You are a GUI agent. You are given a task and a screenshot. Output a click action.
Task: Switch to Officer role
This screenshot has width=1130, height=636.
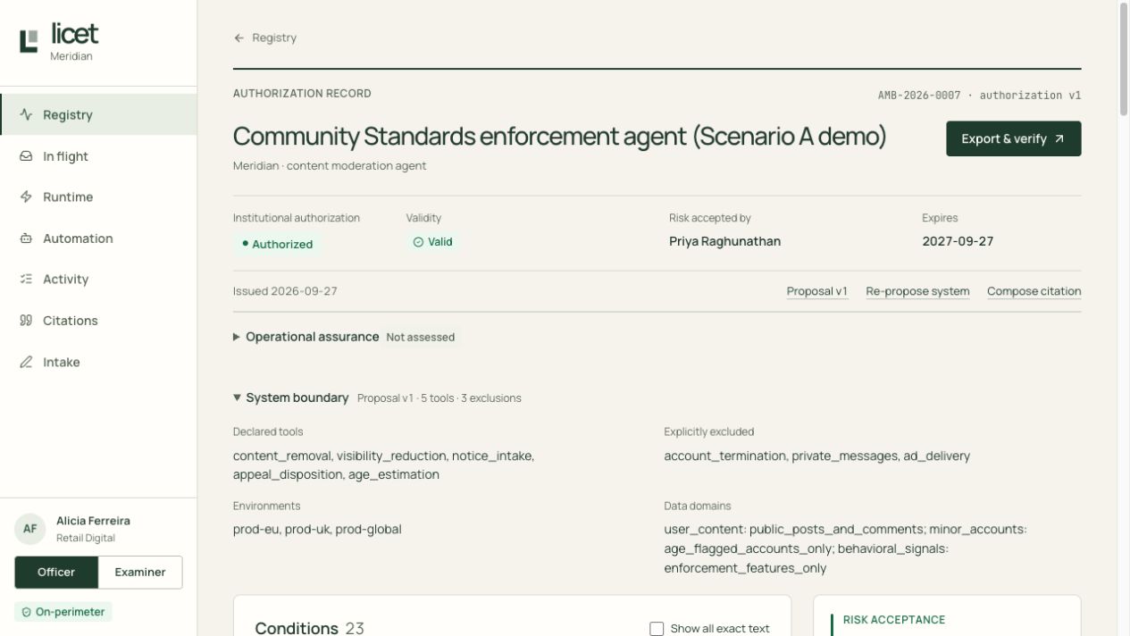[x=56, y=572]
